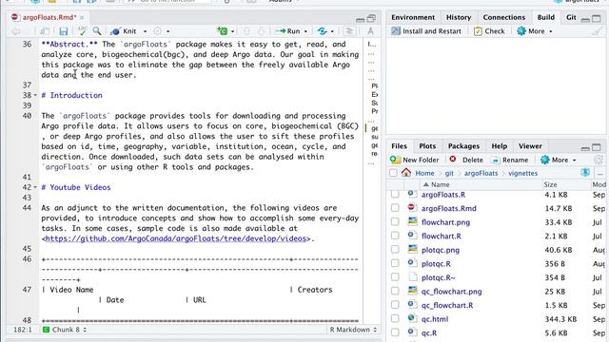
Task: Run spell check on document
Action: 82,31
